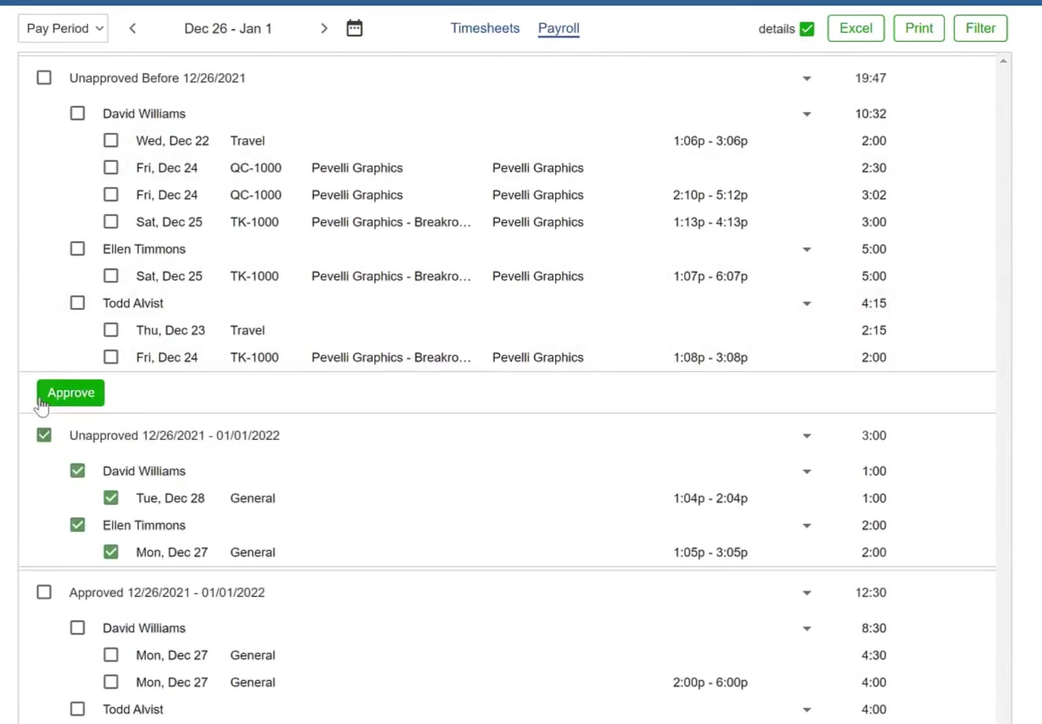Check Mon, Dec 27 General entry 4:30
This screenshot has height=724, width=1042.
[111, 654]
